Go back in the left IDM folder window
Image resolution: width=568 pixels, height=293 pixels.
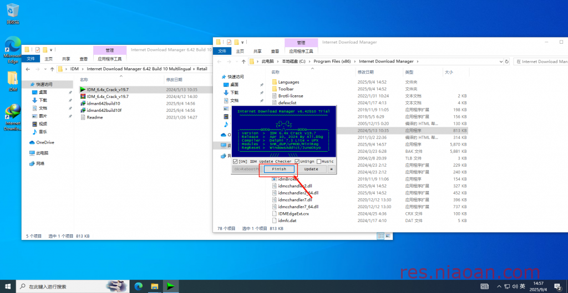coord(28,69)
